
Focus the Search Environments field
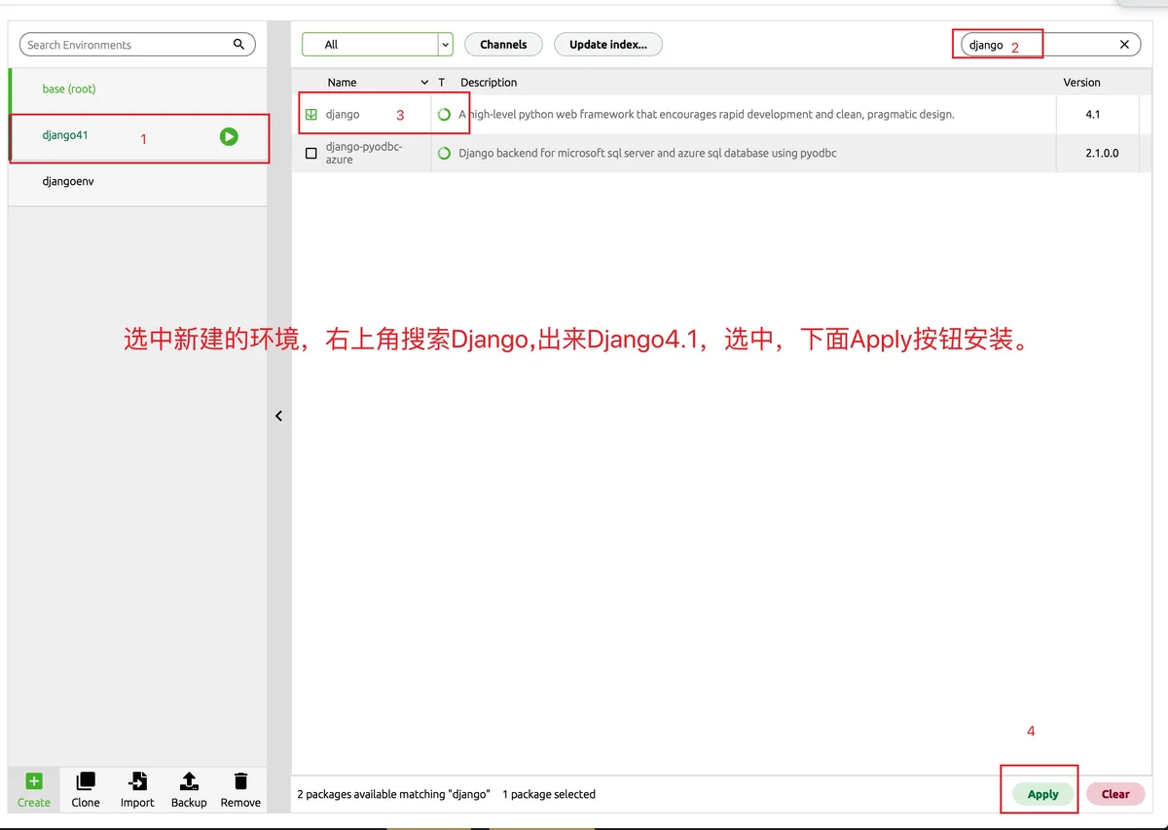[137, 45]
